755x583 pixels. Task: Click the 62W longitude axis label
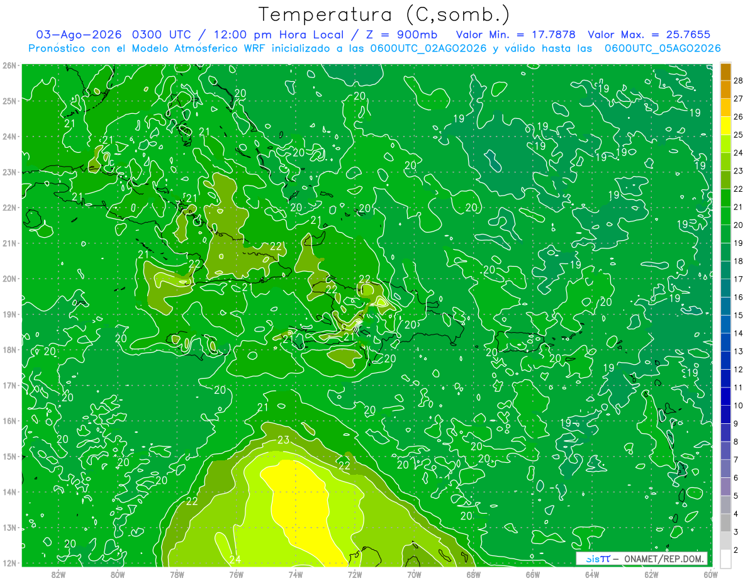pyautogui.click(x=652, y=574)
